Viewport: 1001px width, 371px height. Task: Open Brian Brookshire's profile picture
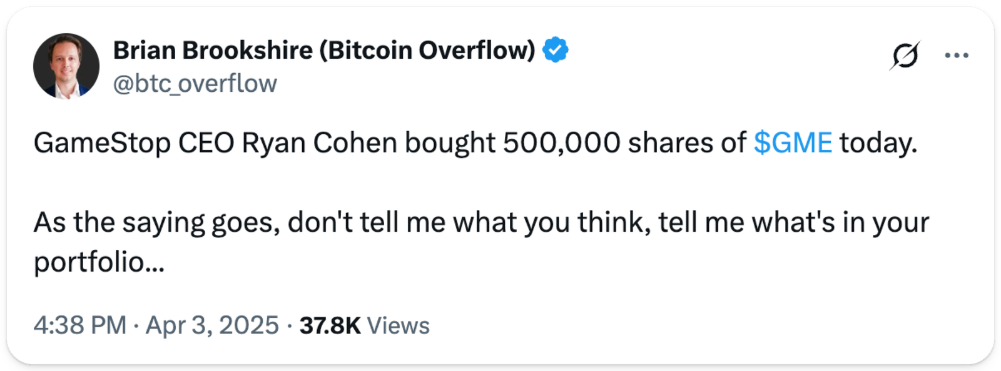[x=66, y=66]
